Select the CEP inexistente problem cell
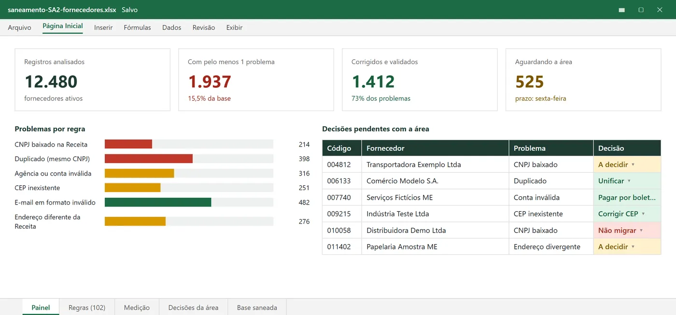The height and width of the screenshot is (315, 676). (x=551, y=214)
